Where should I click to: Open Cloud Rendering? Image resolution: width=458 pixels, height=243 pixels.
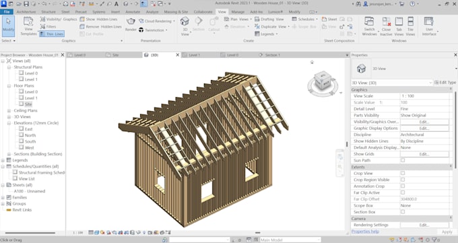click(156, 21)
